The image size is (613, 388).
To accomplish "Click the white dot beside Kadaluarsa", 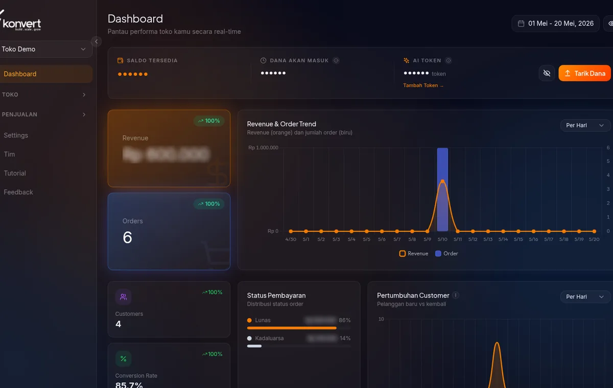I will [x=250, y=338].
